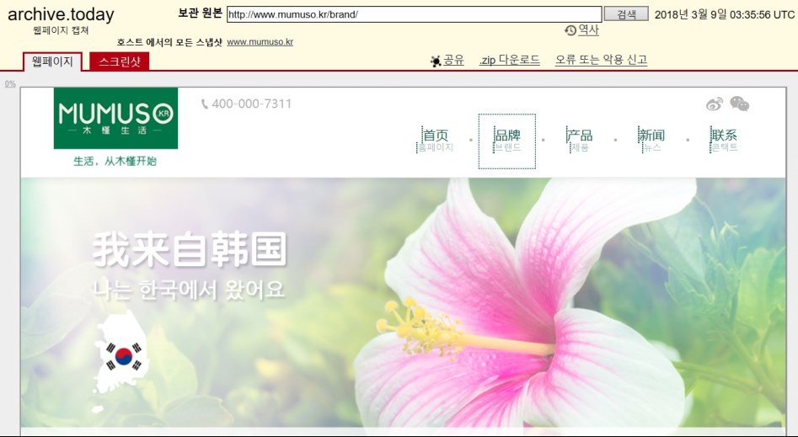Click the phone icon beside 400-000-7311
Screen dimensions: 798x437
pos(205,104)
